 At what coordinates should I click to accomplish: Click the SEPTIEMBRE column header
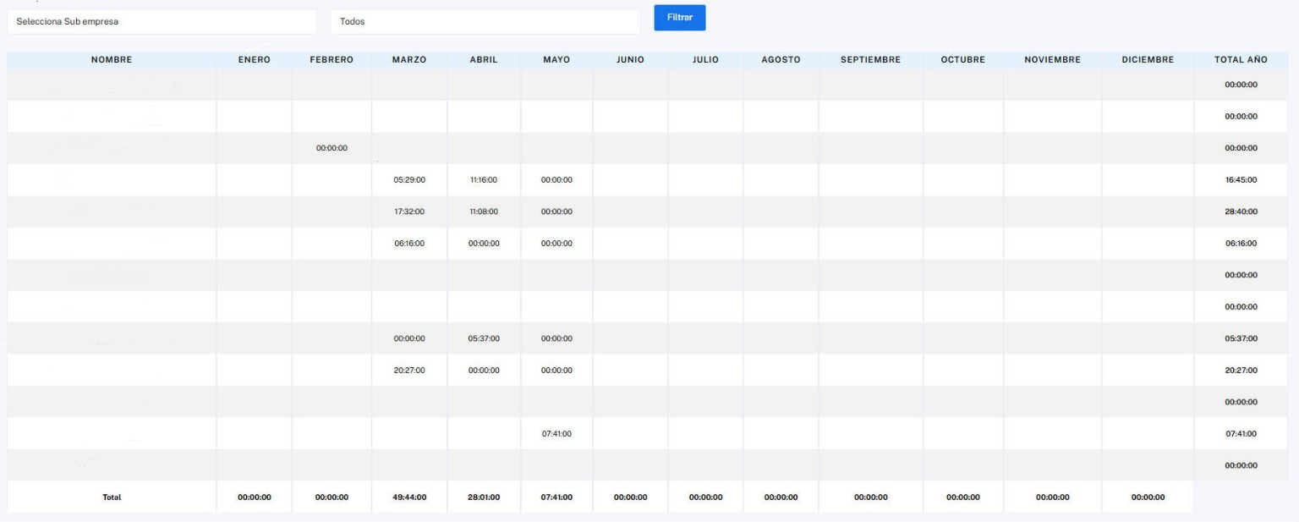[870, 60]
